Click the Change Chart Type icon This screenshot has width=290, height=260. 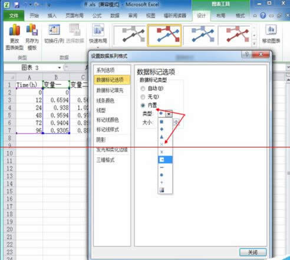[15, 30]
